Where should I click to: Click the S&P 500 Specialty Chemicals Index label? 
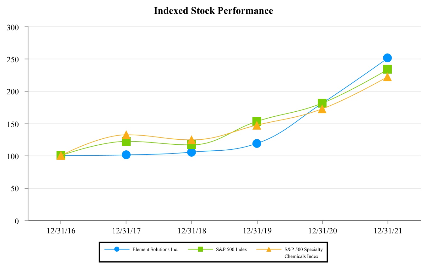(x=303, y=253)
